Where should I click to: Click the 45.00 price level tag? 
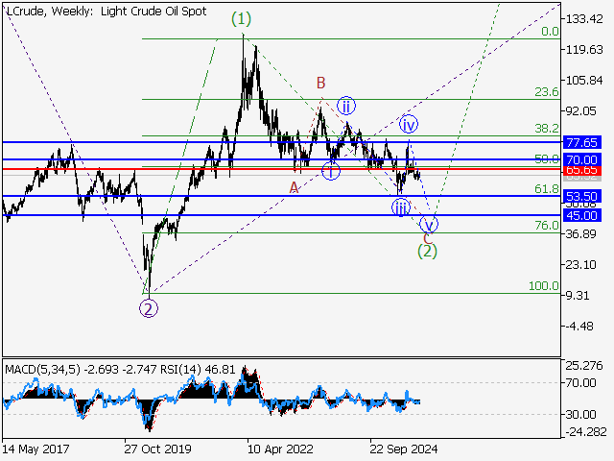[581, 215]
